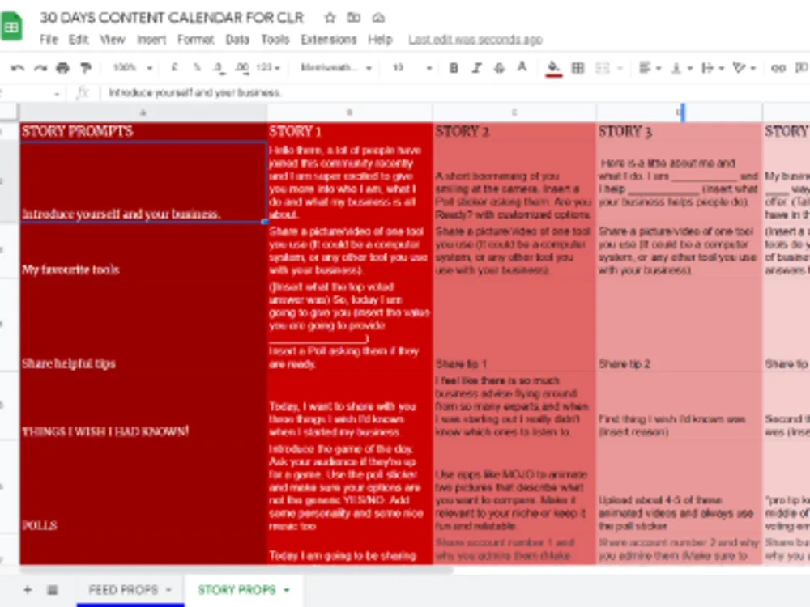Open the Edit menu
The image size is (810, 607).
click(x=79, y=40)
